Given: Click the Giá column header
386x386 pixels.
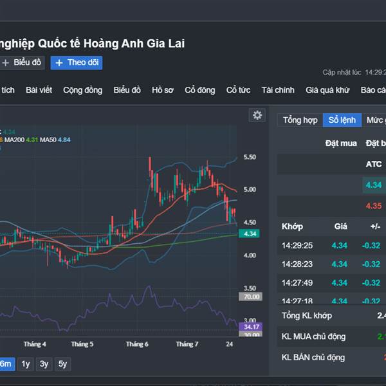Looking at the screenshot, I should (341, 226).
